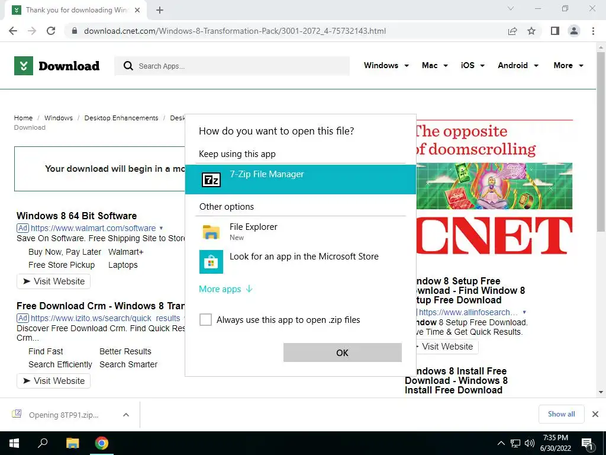The image size is (606, 455).
Task: Reload the page
Action: [51, 31]
